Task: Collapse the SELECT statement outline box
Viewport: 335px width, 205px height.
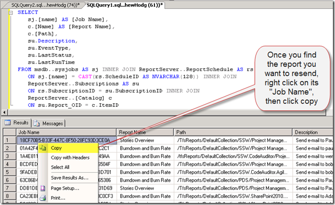Action: click(11, 12)
